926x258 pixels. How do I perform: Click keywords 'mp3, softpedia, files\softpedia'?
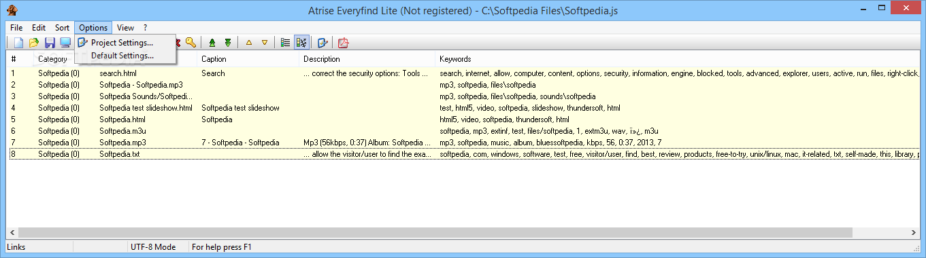[487, 85]
